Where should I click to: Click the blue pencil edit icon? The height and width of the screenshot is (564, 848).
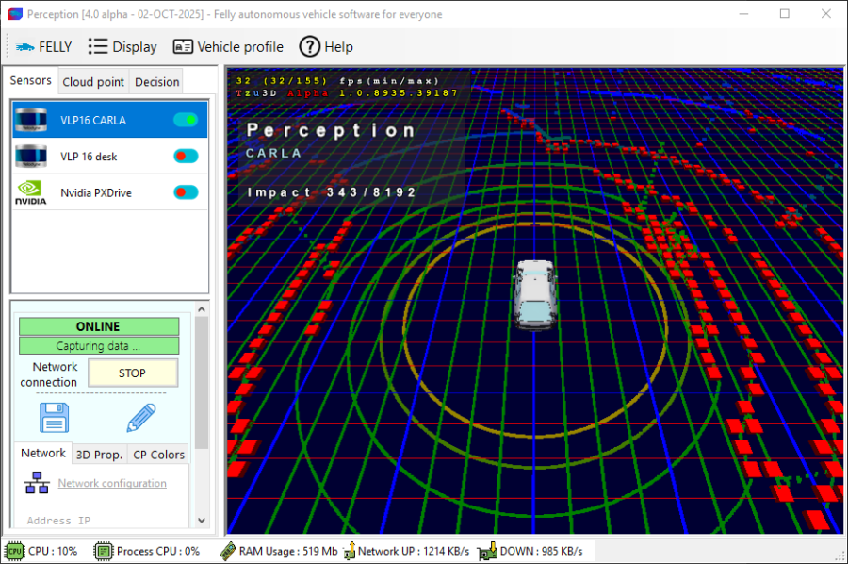coord(140,417)
